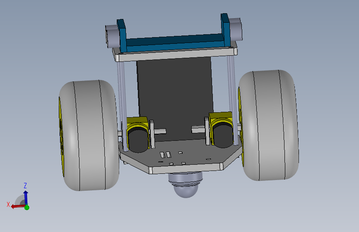The width and height of the screenshot is (359, 232).
Task: Select the top-right grey cylinder sensor
Action: [x=235, y=30]
